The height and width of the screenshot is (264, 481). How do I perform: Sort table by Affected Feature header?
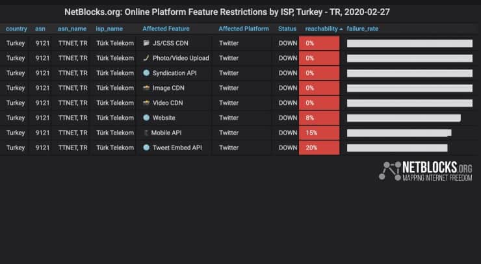coord(168,29)
